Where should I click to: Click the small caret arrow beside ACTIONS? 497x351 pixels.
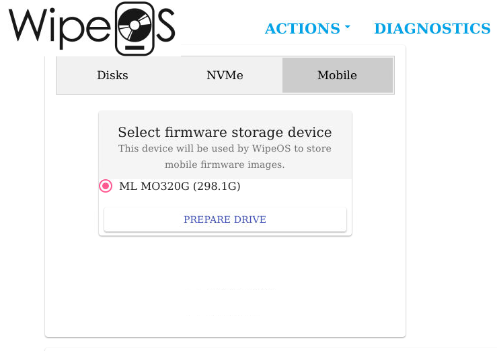point(348,28)
